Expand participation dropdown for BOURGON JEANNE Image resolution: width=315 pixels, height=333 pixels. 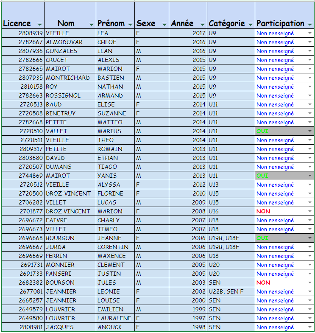click(x=310, y=238)
